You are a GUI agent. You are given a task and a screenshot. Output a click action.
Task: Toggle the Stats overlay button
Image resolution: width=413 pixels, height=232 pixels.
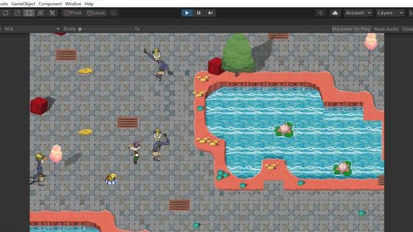(407, 29)
